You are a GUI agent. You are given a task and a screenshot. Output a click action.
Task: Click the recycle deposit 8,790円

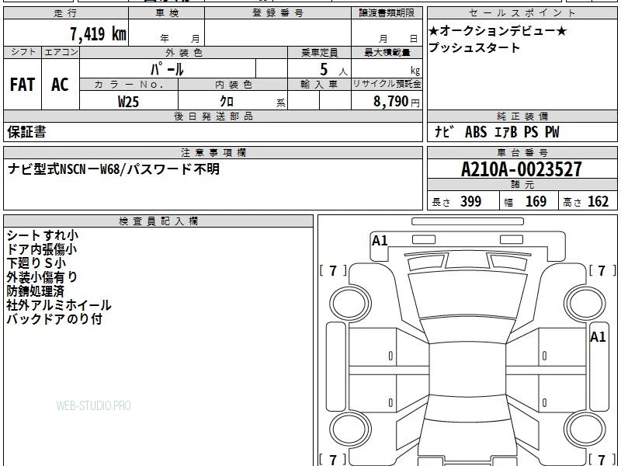(397, 102)
